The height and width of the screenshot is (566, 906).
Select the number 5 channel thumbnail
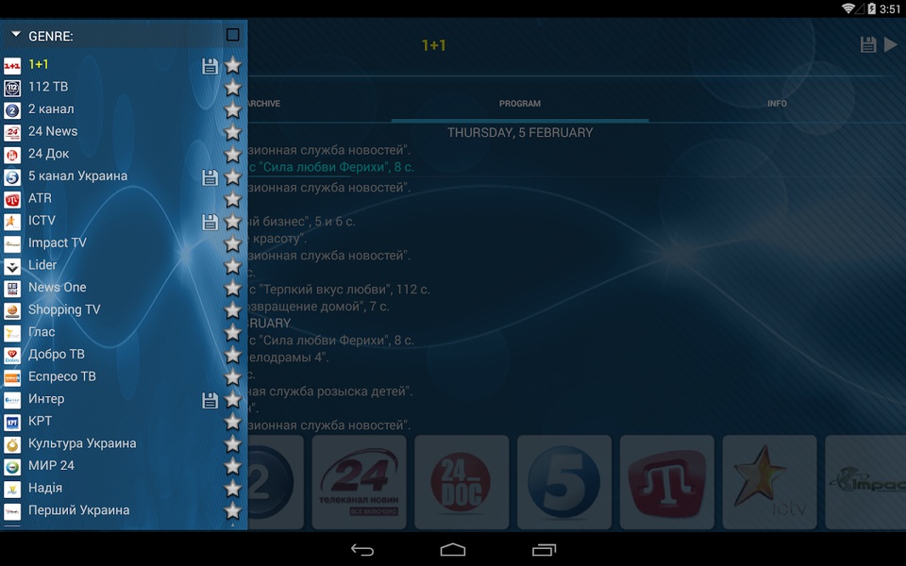coord(564,482)
